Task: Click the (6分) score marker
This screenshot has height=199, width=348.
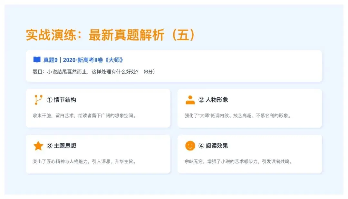Action: point(149,72)
